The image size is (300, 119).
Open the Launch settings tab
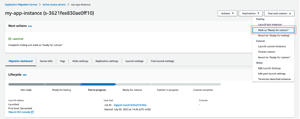click(x=134, y=61)
